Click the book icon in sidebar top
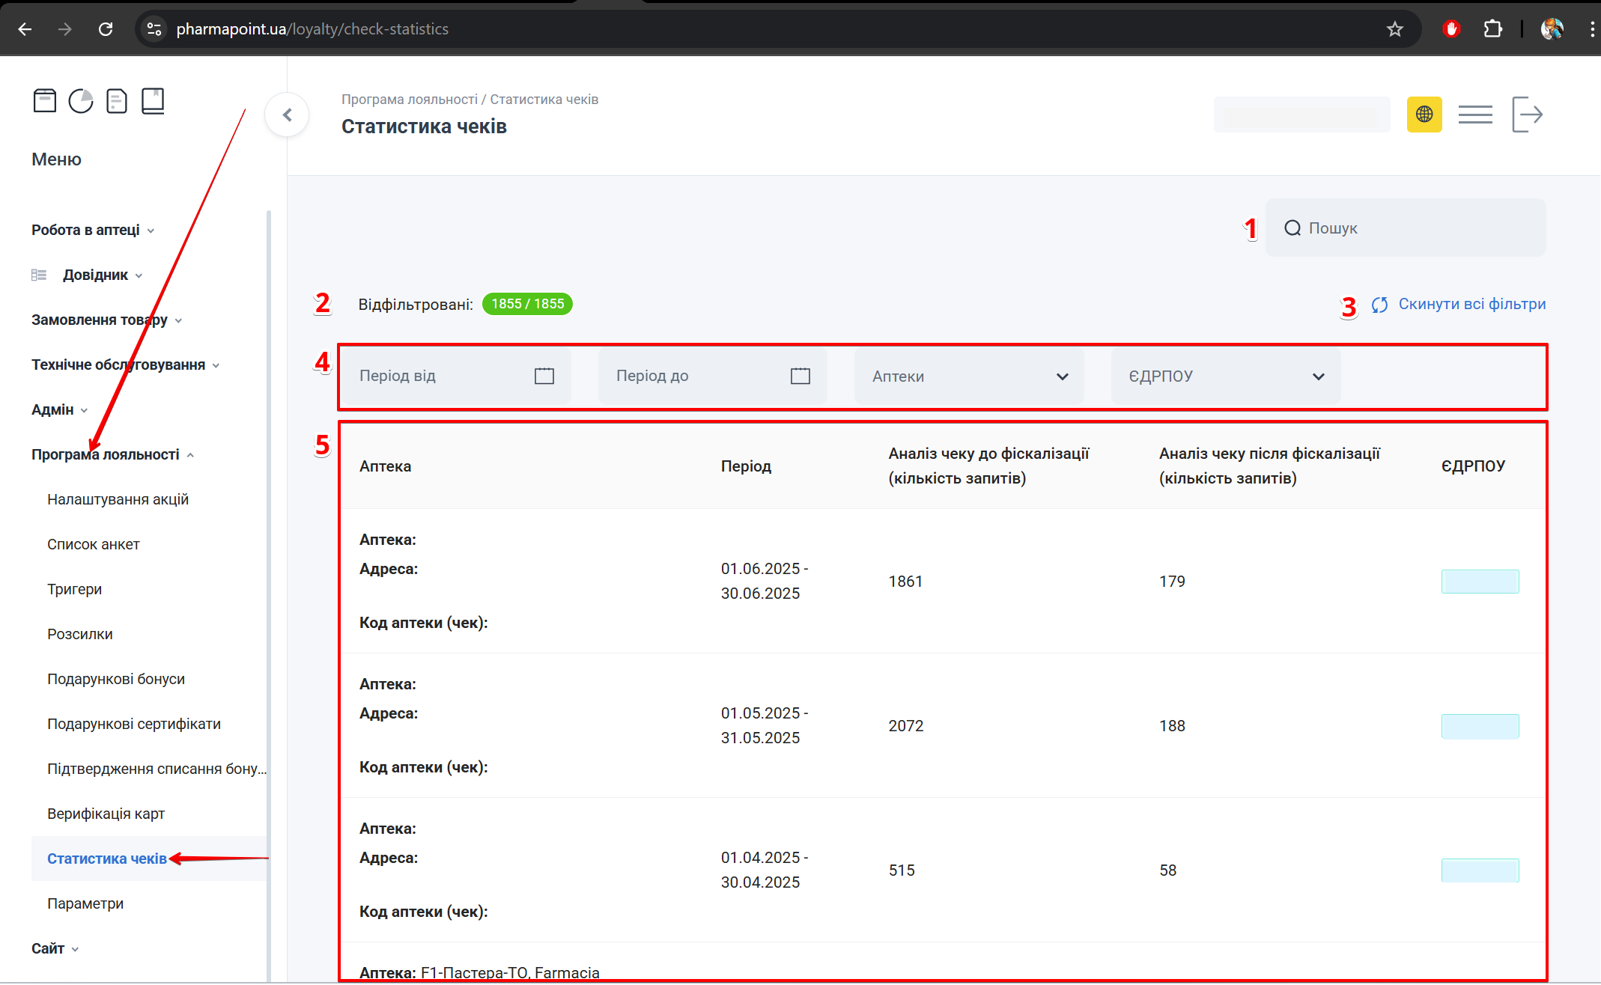The width and height of the screenshot is (1601, 985). [153, 100]
